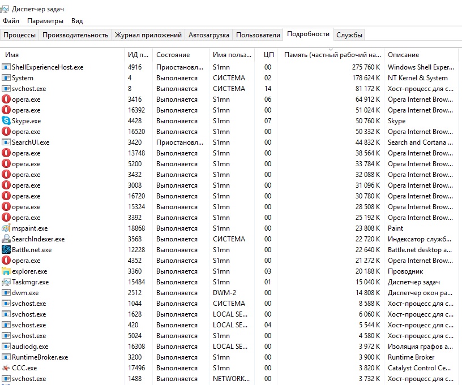Viewport: 462px width, 385px height.
Task: Click the RuntimeBroker.exe icon
Action: point(6,357)
